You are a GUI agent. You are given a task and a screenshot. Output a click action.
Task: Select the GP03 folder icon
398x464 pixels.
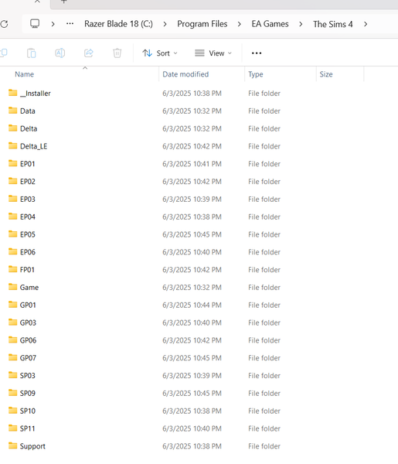pos(12,322)
